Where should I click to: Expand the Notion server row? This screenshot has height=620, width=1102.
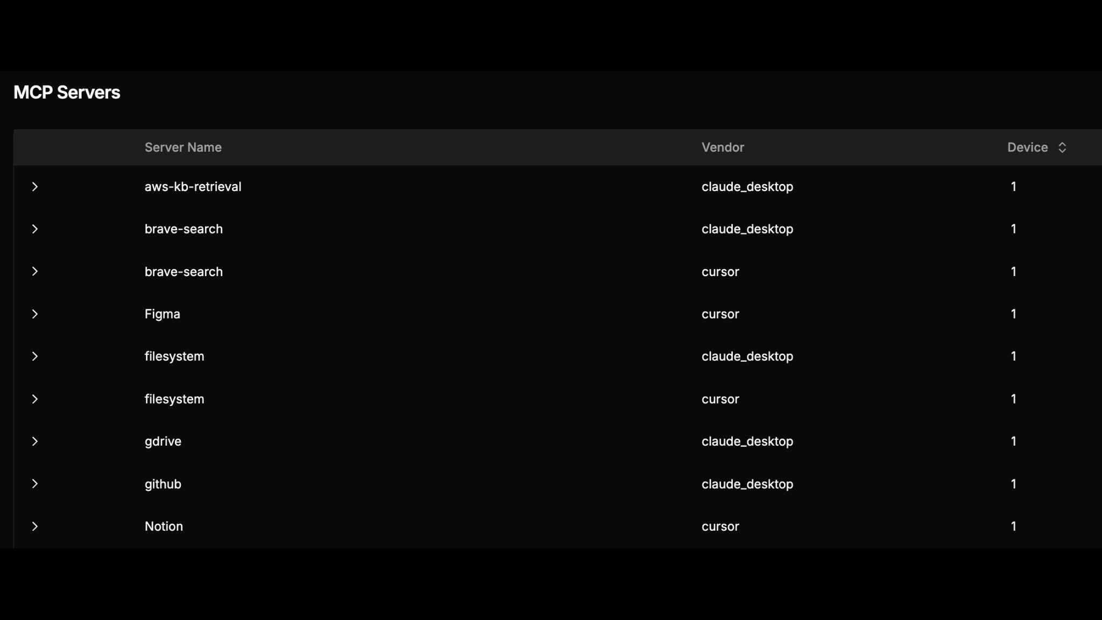35,526
